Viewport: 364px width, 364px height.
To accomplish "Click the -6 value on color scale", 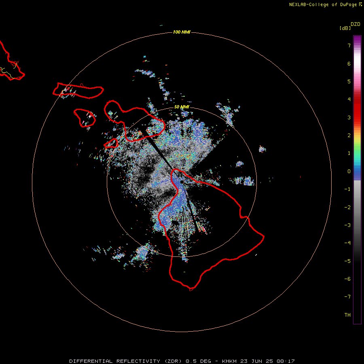I will [x=347, y=279].
